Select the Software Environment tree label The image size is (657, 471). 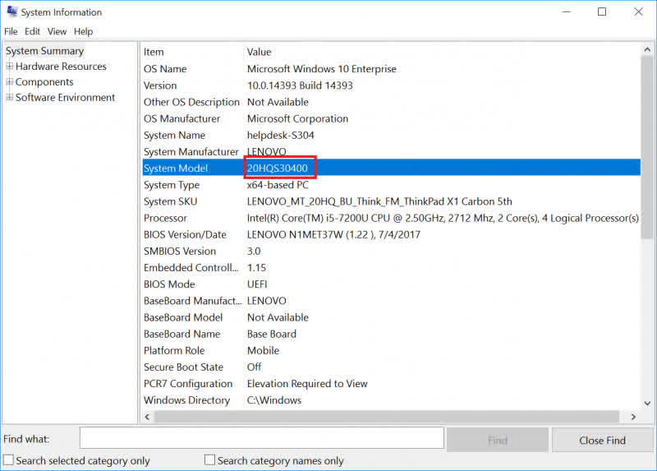[66, 97]
